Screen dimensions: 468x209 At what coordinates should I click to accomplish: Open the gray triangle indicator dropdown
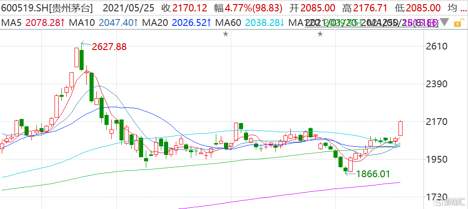pos(445,22)
